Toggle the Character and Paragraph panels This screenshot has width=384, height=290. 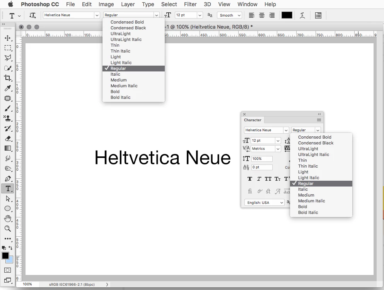318,15
